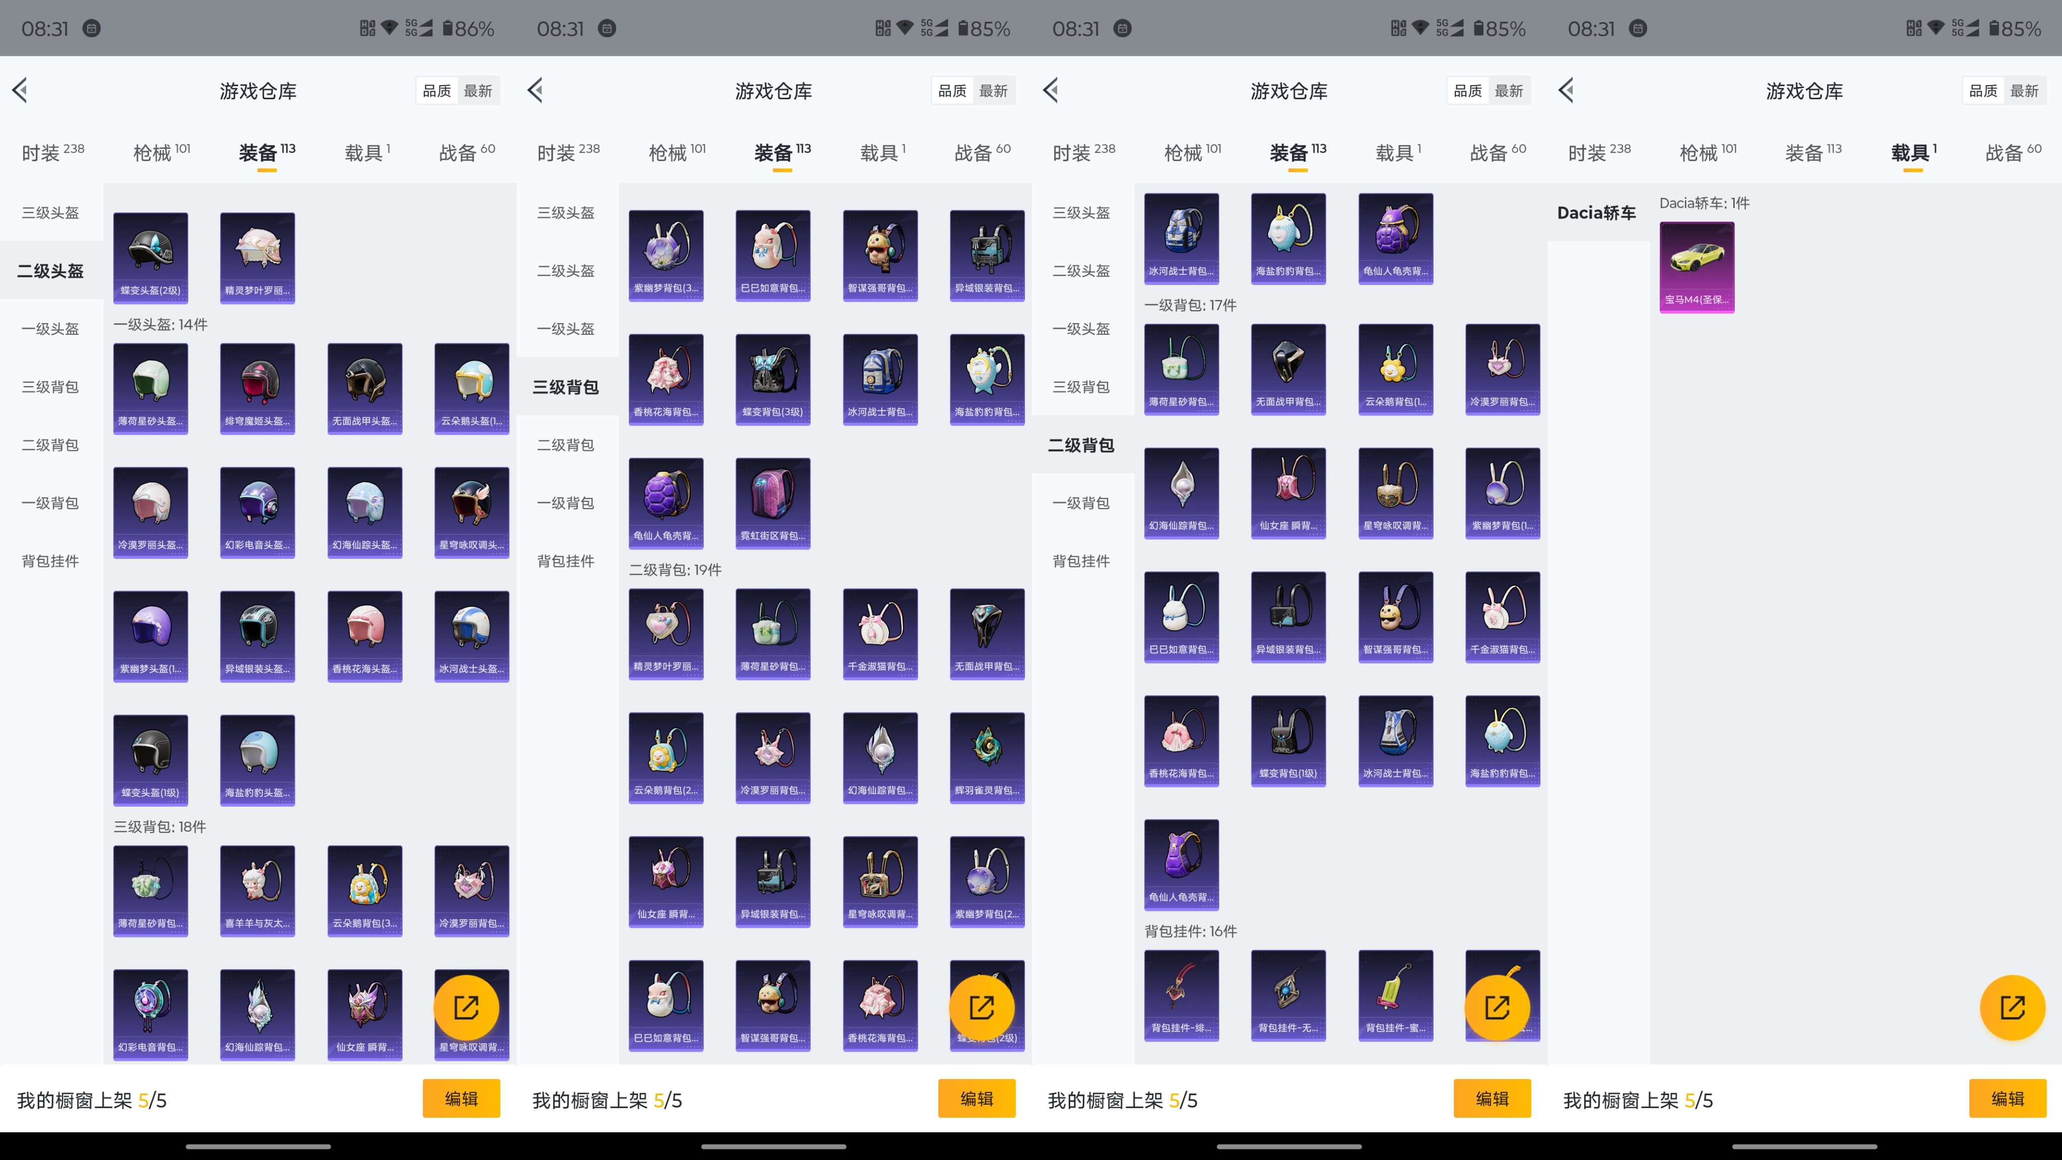Open the 蝶变头盔(2级) helmet item
The height and width of the screenshot is (1160, 2062).
tap(151, 258)
